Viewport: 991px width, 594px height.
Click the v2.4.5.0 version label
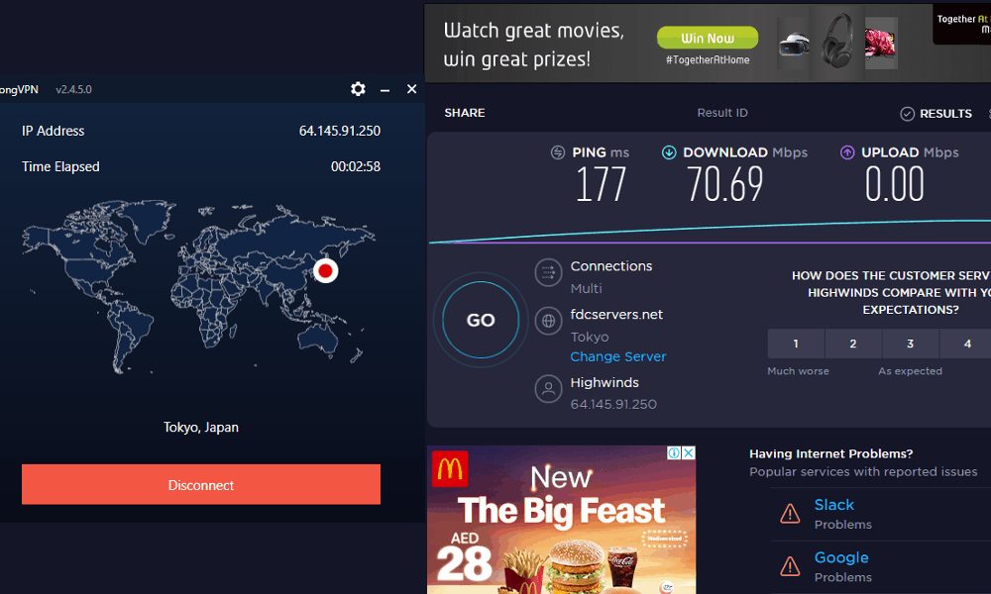point(74,90)
